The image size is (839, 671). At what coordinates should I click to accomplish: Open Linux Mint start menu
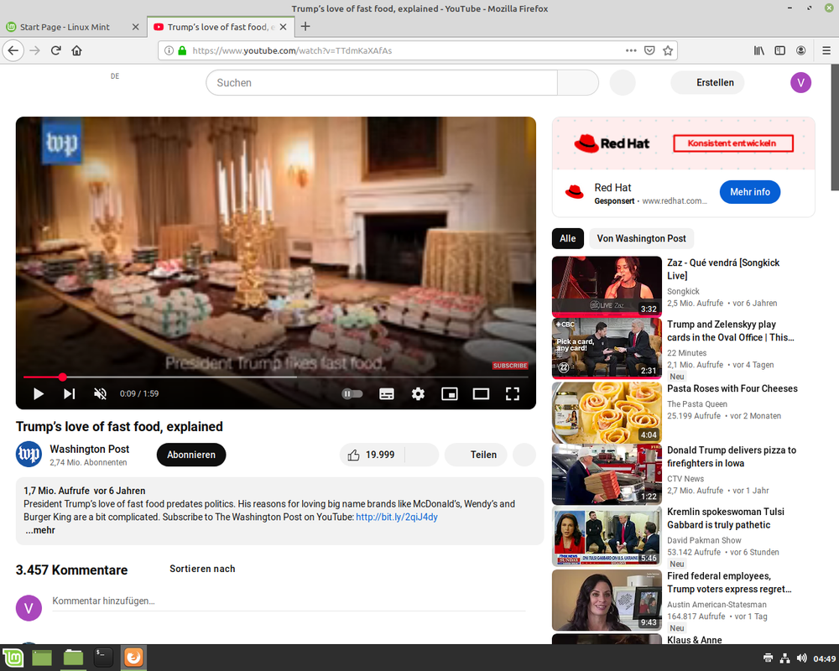point(13,658)
